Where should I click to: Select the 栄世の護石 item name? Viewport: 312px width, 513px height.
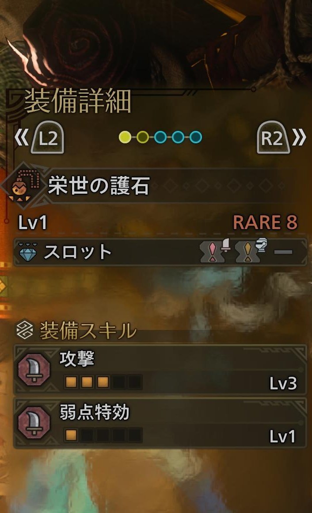[x=99, y=185]
